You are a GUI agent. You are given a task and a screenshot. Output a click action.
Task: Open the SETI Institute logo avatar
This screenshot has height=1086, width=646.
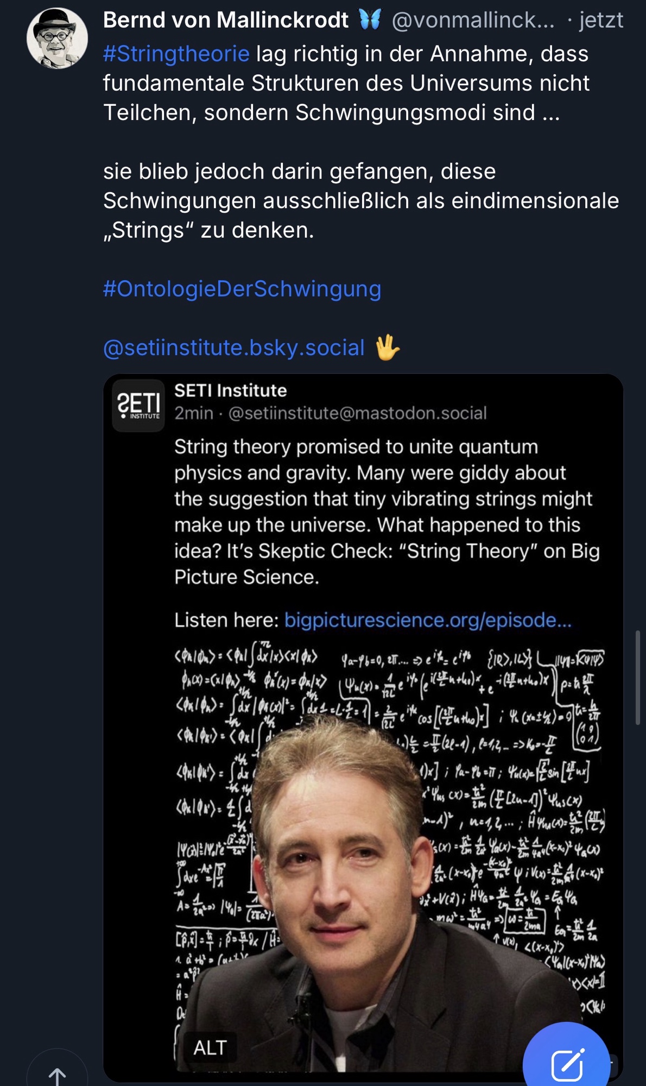pos(138,405)
